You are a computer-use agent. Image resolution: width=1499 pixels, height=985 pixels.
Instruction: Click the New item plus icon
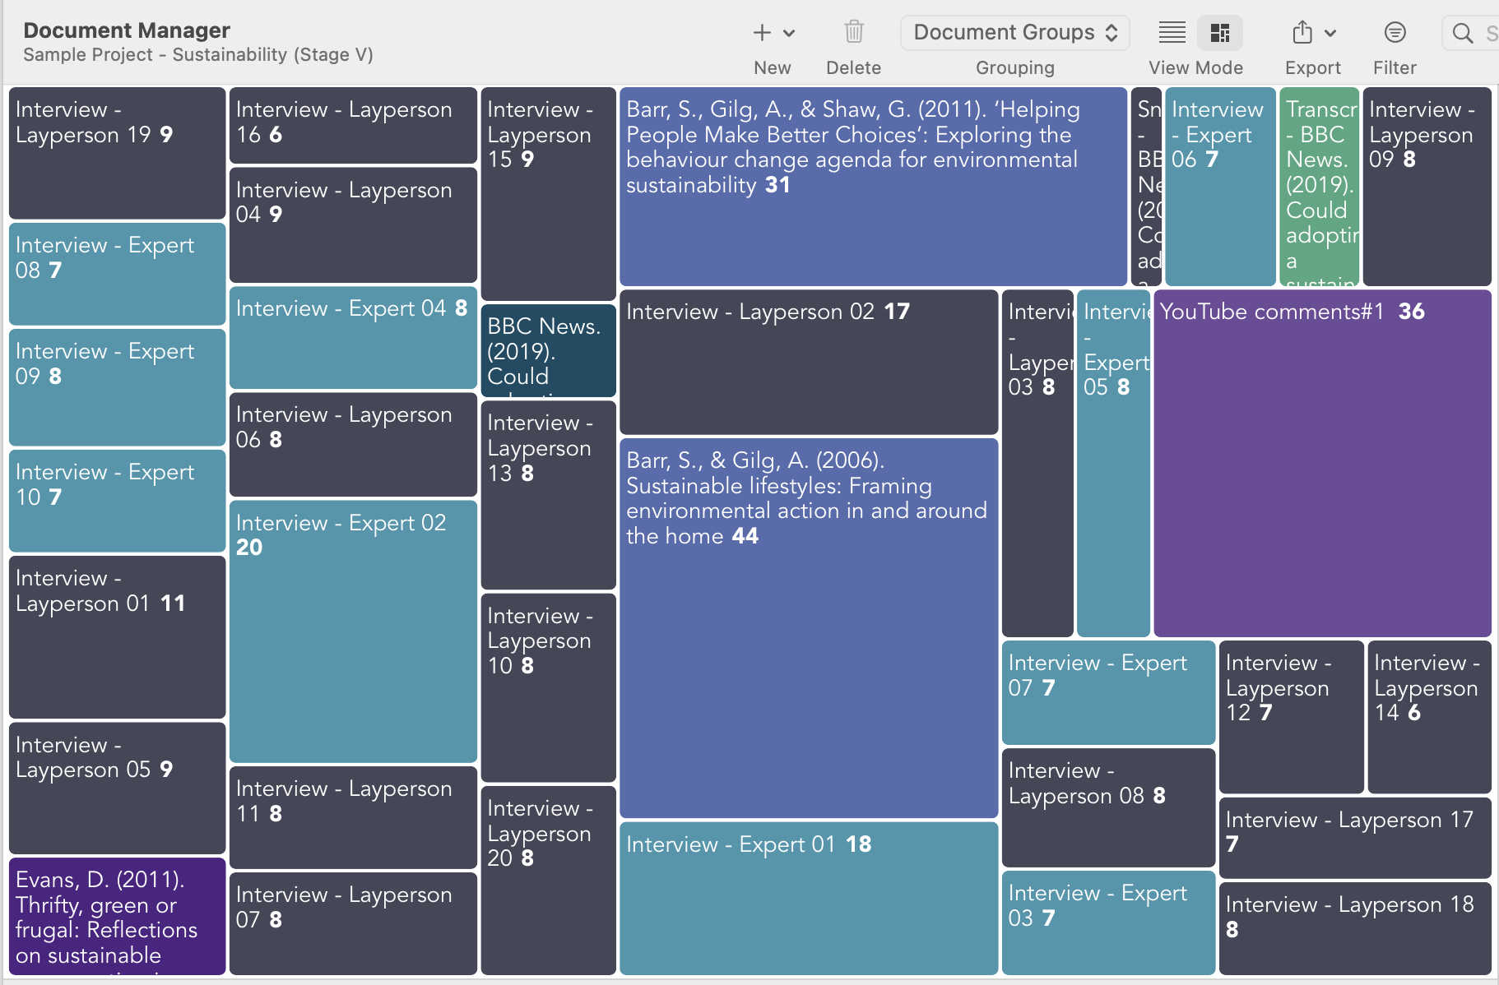pyautogui.click(x=763, y=32)
